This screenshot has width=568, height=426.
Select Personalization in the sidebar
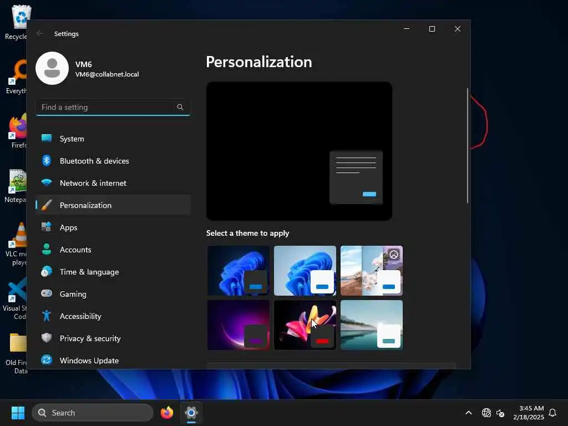click(113, 205)
